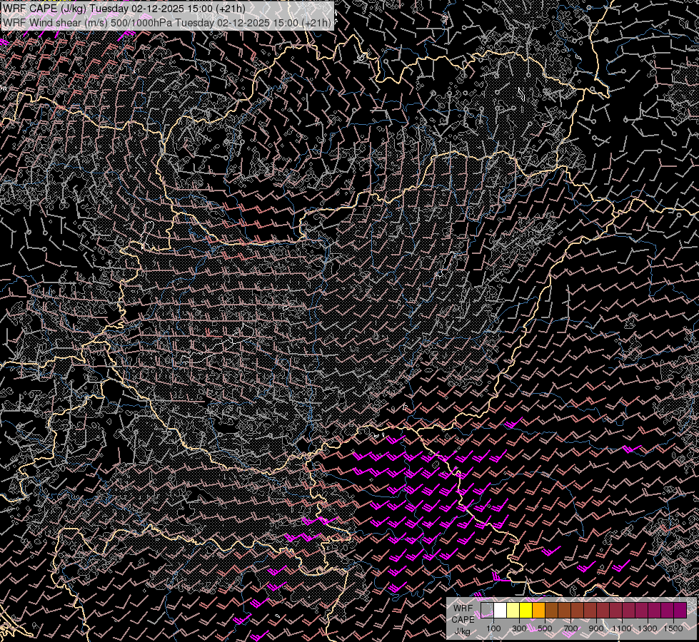Click the white 100–200 J/kg legend swatch
This screenshot has height=642, width=699.
click(501, 610)
